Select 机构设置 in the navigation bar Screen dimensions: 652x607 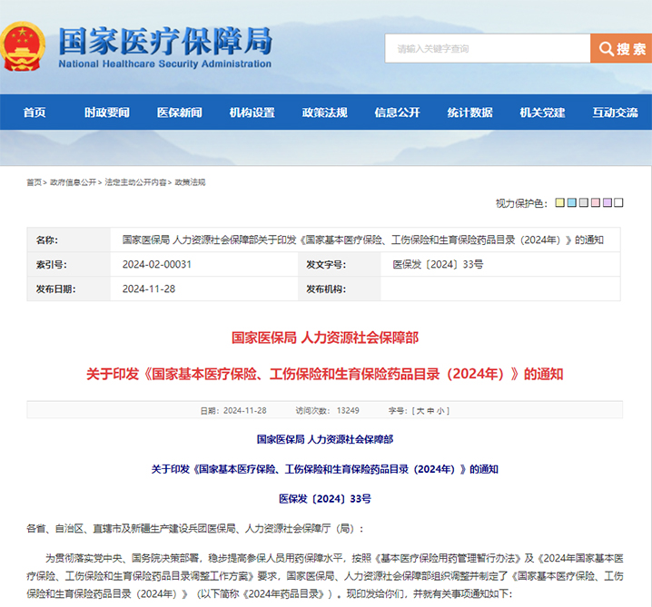click(252, 113)
